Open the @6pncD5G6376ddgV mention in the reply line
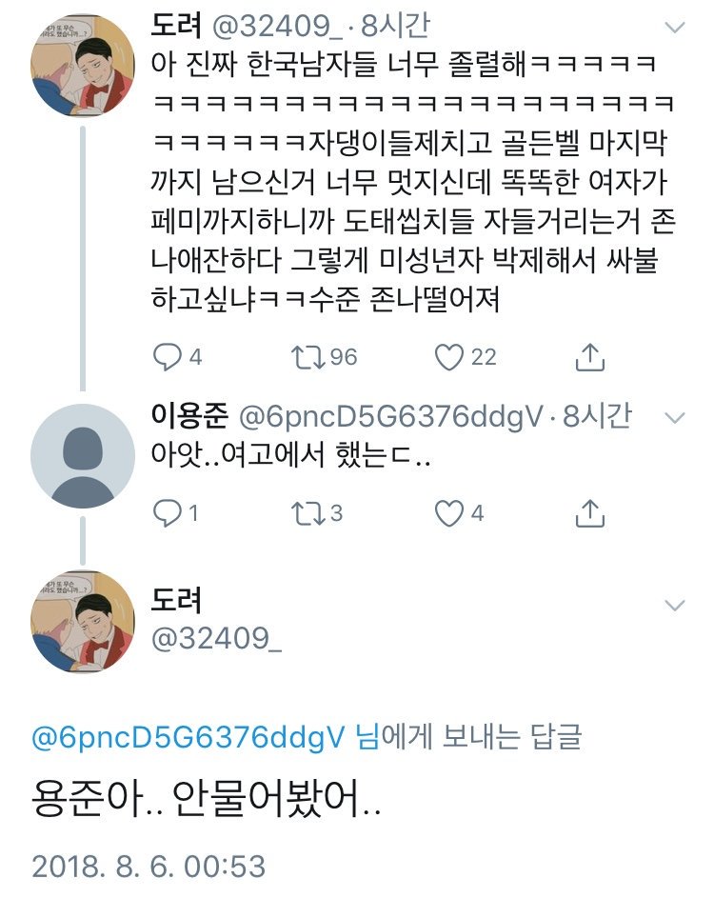Screen dimensions: 714x898 [x=188, y=737]
